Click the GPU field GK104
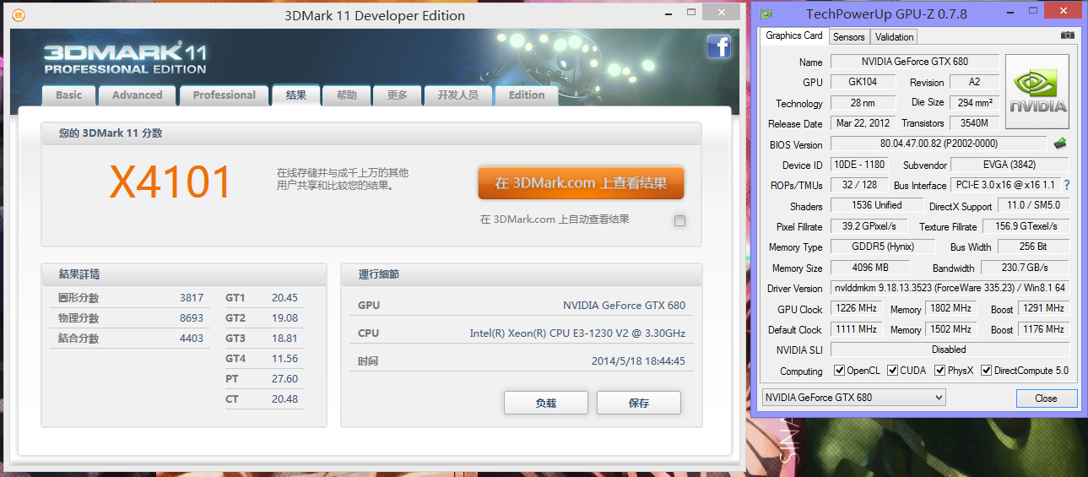The width and height of the screenshot is (1088, 477). (x=863, y=82)
